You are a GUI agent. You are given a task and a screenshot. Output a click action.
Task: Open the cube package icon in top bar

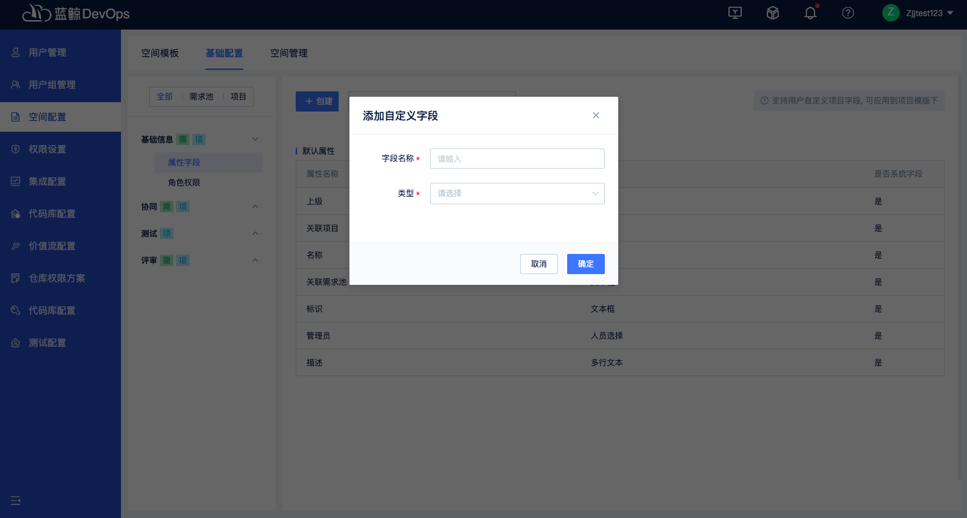[x=773, y=13]
